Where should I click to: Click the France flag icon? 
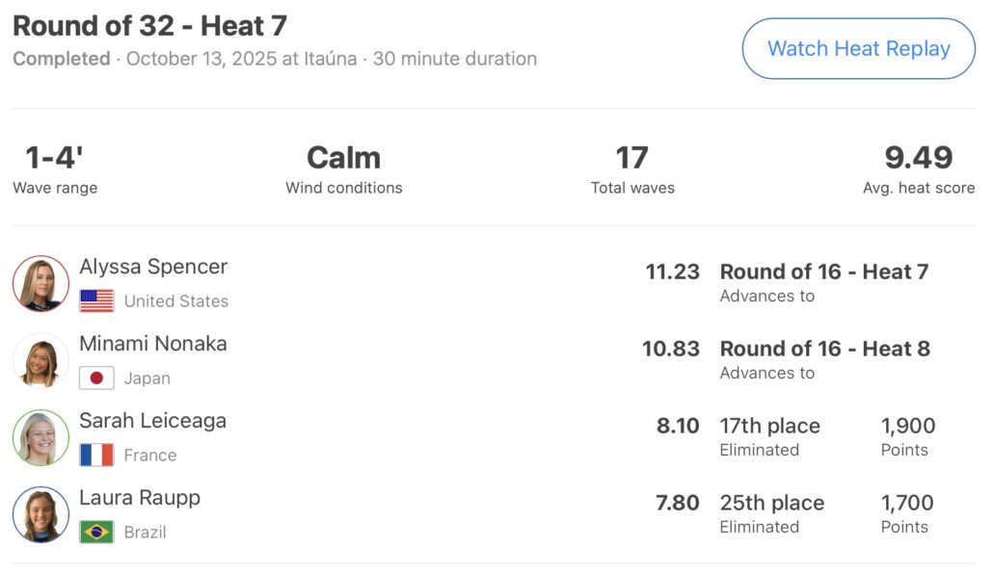pos(96,455)
